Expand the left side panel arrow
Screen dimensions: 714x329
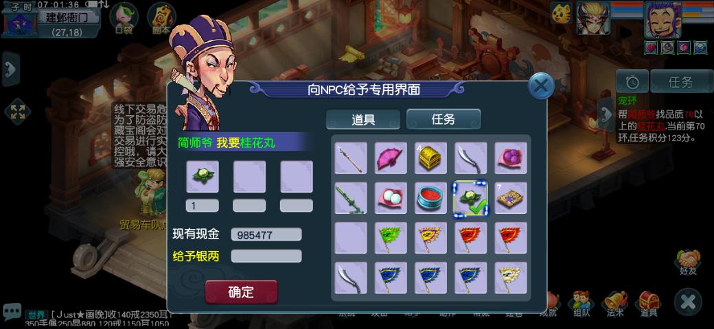click(11, 69)
